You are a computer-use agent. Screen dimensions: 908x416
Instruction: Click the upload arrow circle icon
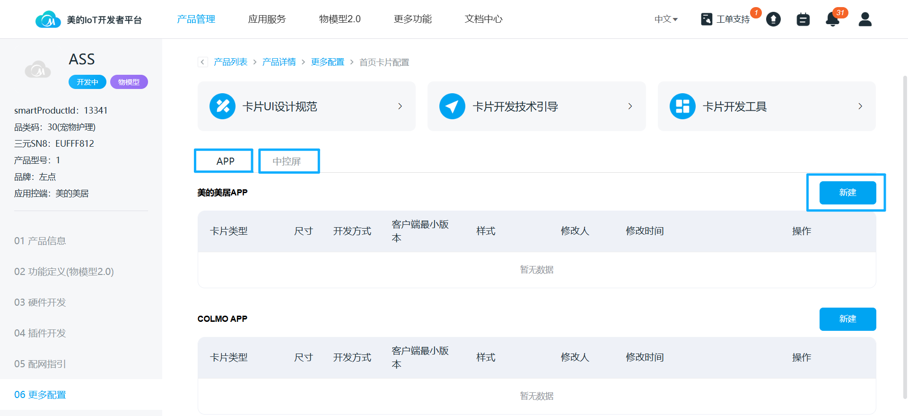pyautogui.click(x=773, y=19)
